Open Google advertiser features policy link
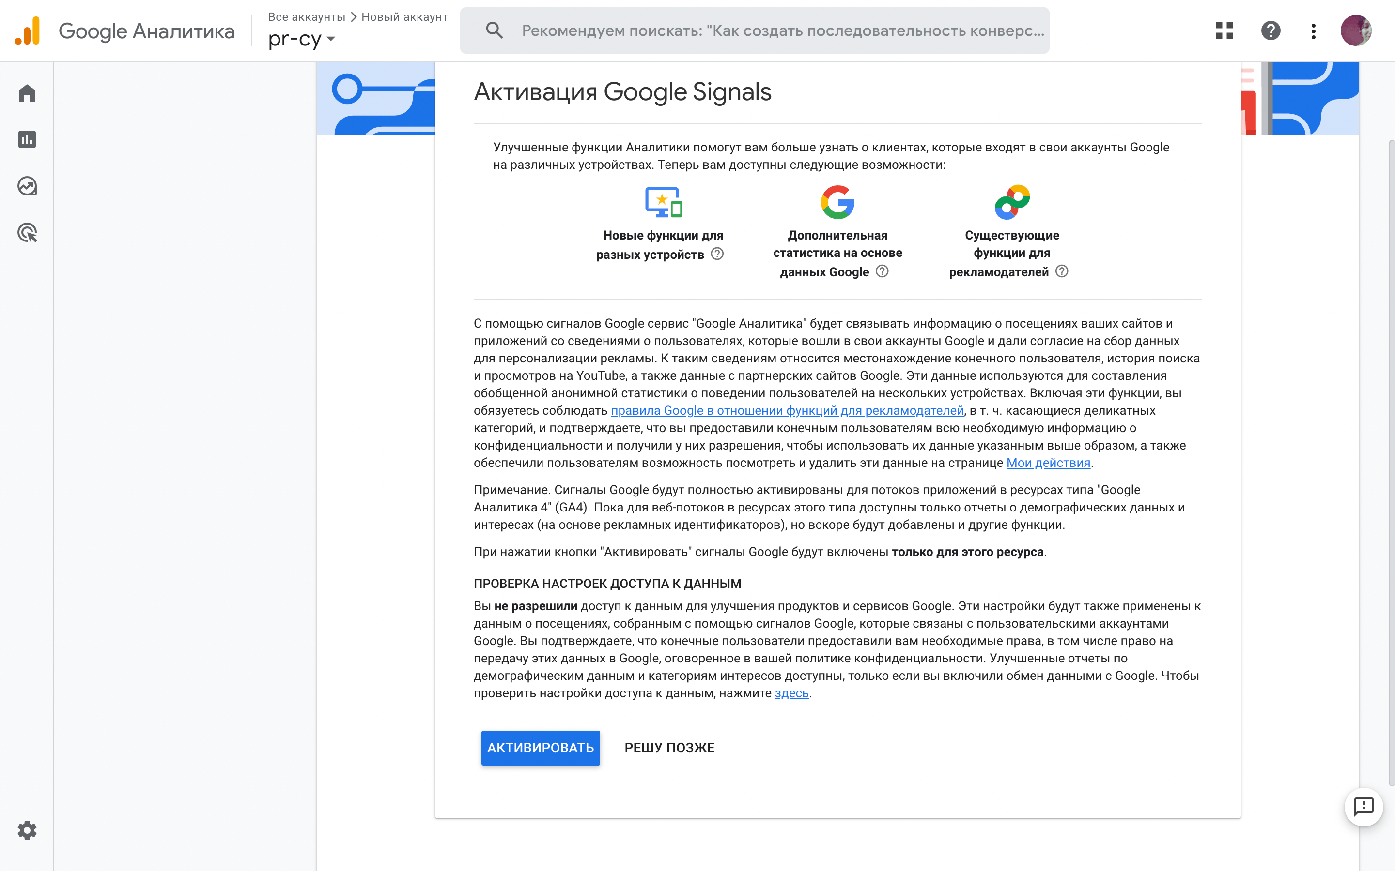 pos(787,411)
